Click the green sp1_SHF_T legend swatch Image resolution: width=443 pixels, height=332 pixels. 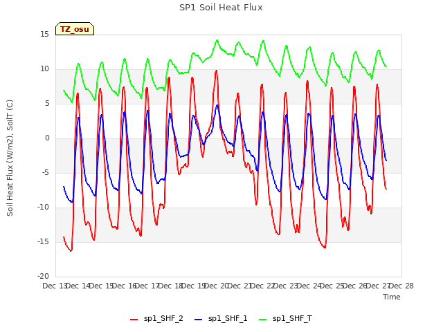[263, 320]
